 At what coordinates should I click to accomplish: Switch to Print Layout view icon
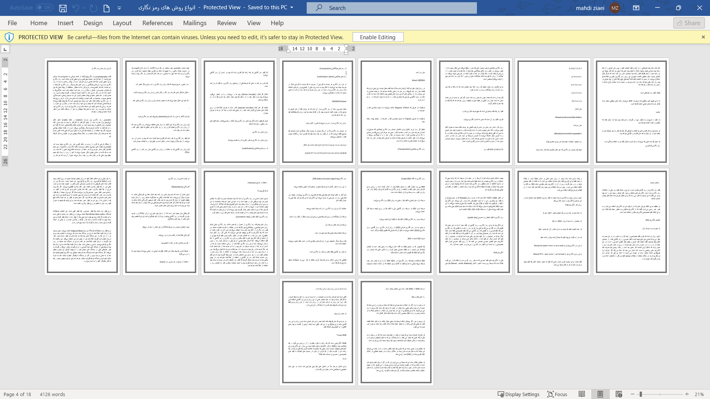[600, 394]
